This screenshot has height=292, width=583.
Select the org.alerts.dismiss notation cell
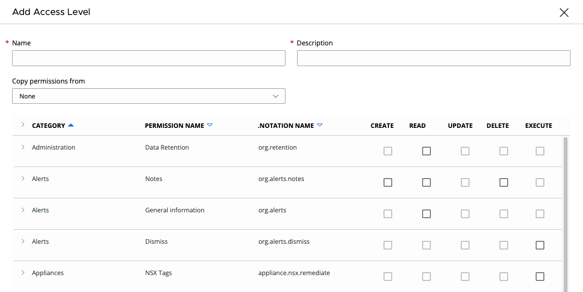[284, 241]
